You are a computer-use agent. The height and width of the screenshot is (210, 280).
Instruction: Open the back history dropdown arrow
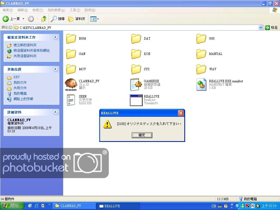24,19
